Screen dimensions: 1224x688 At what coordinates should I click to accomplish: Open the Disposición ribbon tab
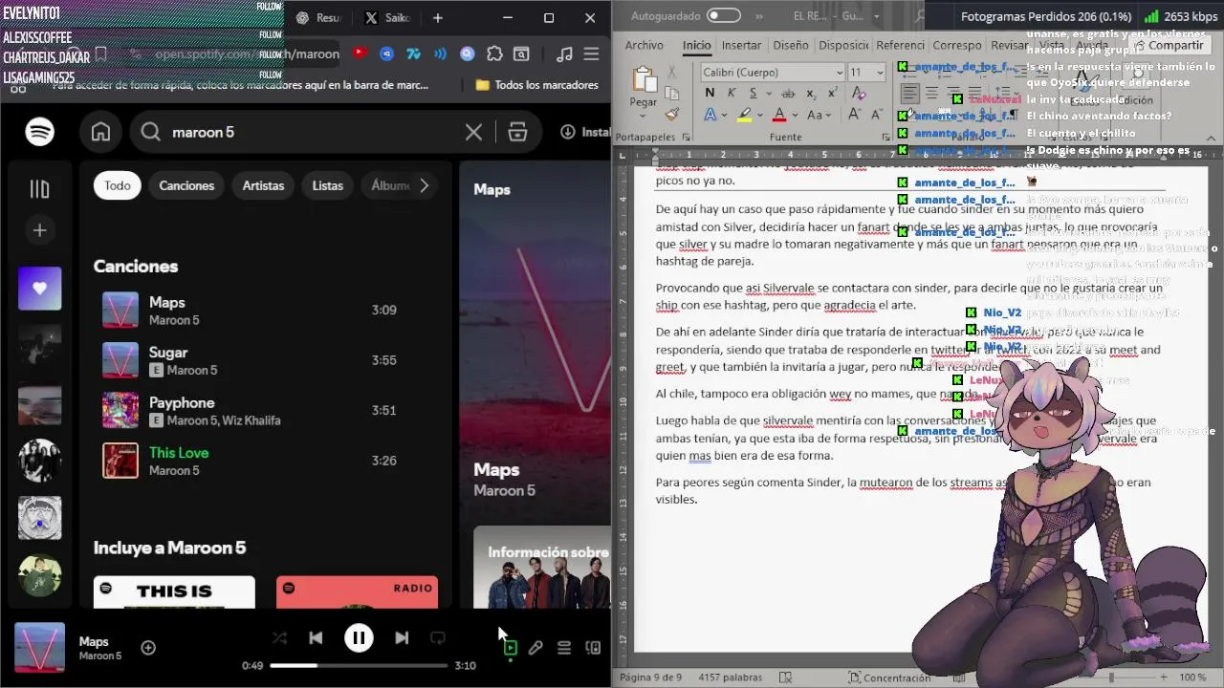pos(843,45)
